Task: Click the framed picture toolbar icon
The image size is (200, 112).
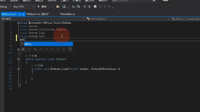Action: pos(64,7)
